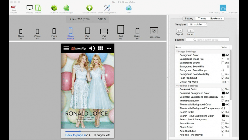Click the Bookmark Background Transparency value 0.8
The width and height of the screenshot is (248, 140).
point(223,97)
